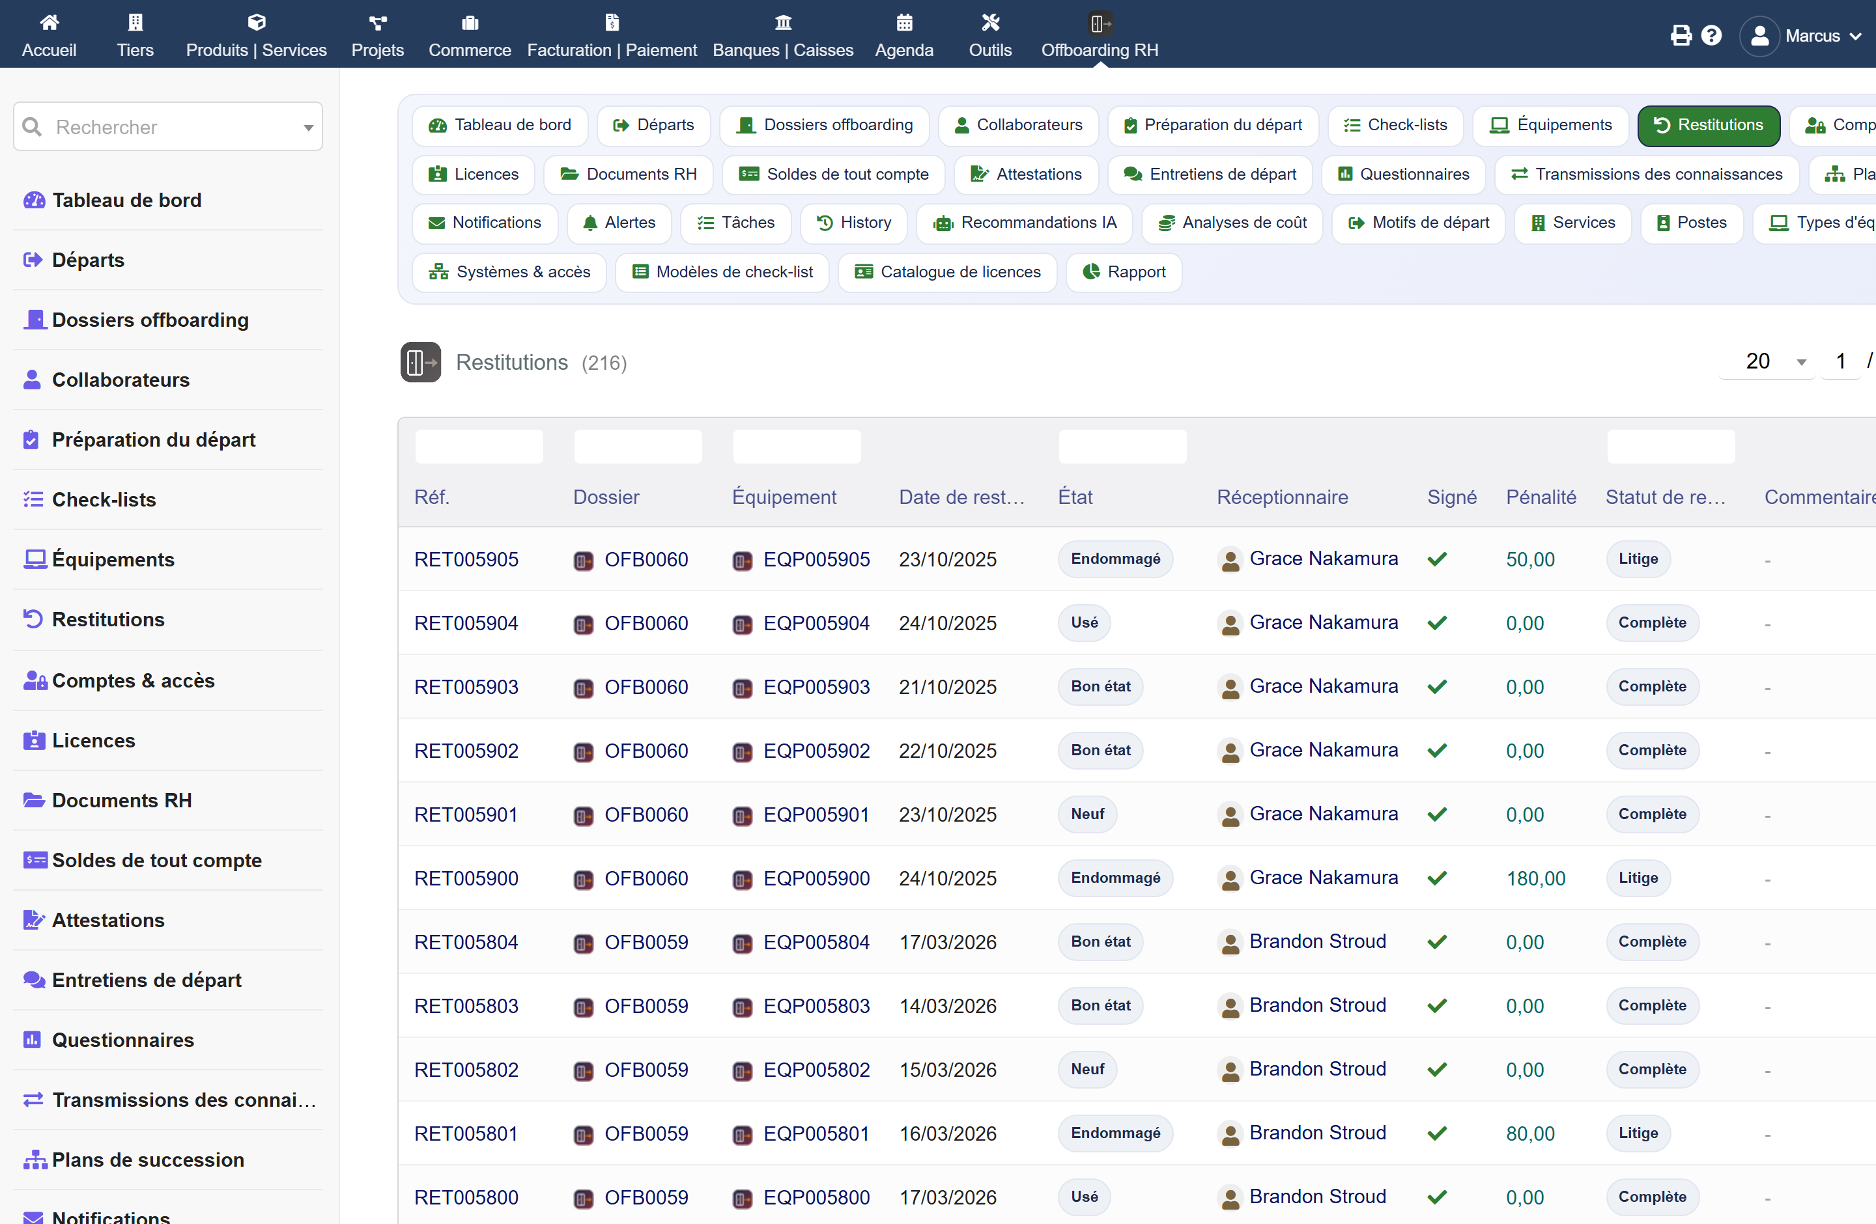Switch to the Recommandations IA tab
Screen dimensions: 1876x1224
point(1025,223)
